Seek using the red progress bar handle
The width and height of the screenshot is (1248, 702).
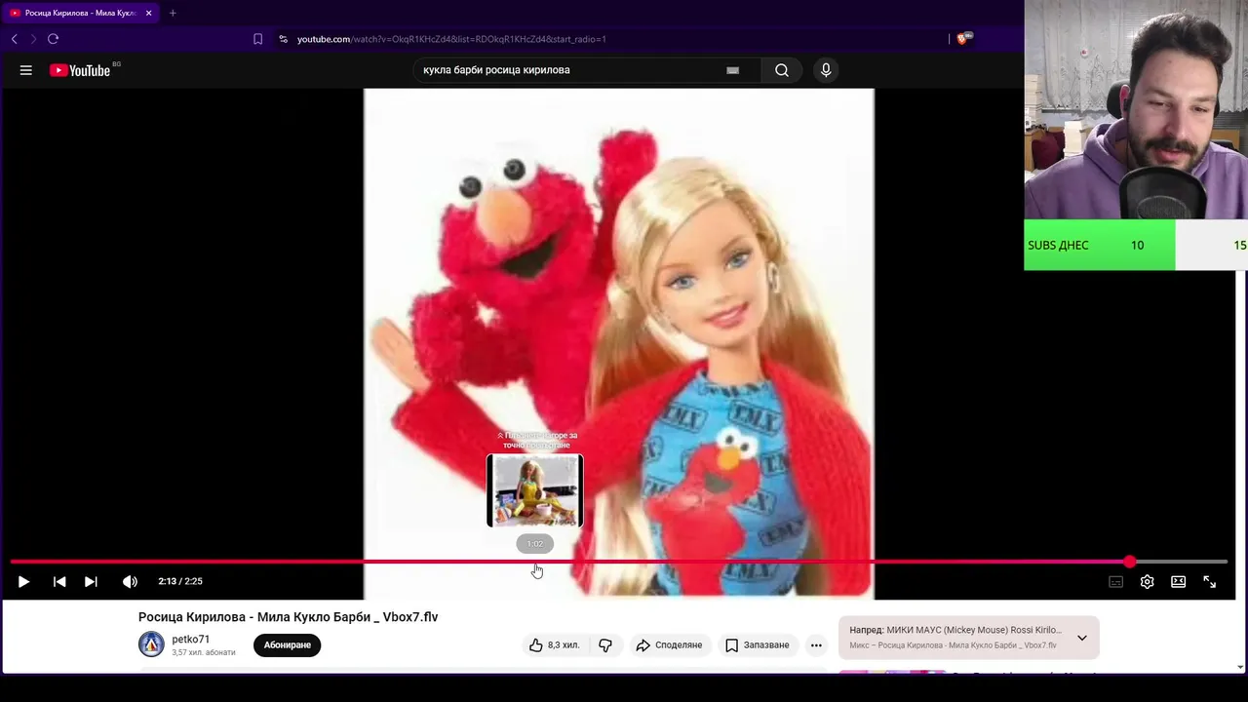(1129, 562)
